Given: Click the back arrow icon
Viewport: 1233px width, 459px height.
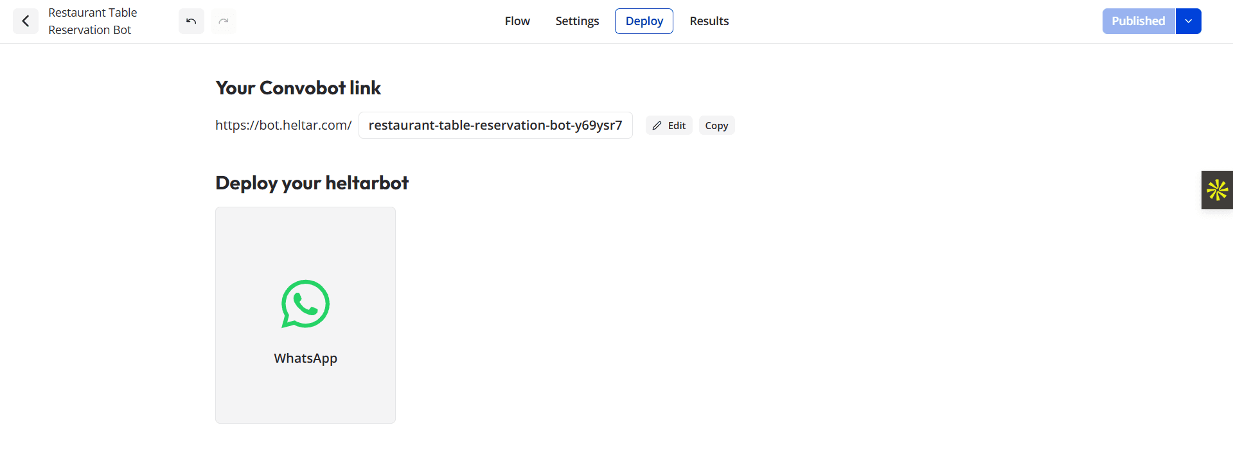Looking at the screenshot, I should point(26,21).
